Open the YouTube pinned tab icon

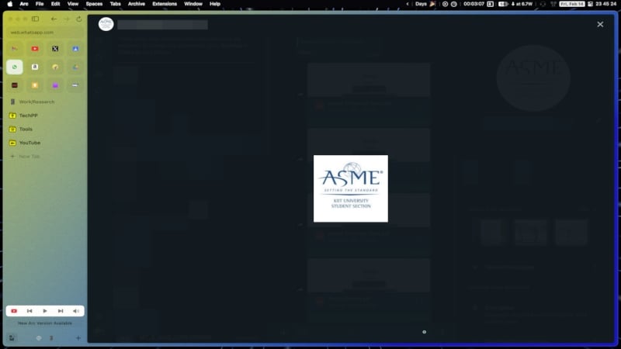pos(35,49)
